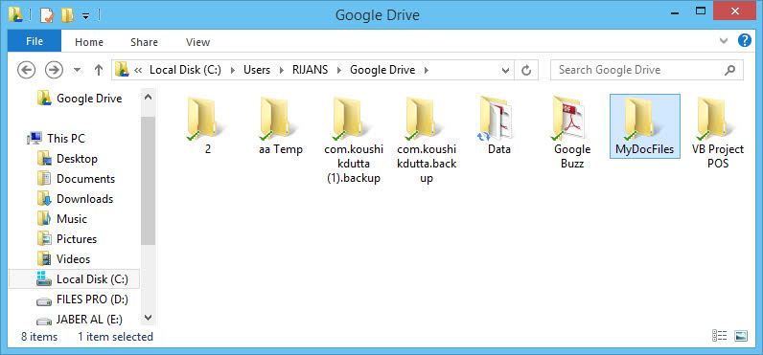The width and height of the screenshot is (763, 355).
Task: Switch to the View ribbon tab
Action: tap(197, 42)
